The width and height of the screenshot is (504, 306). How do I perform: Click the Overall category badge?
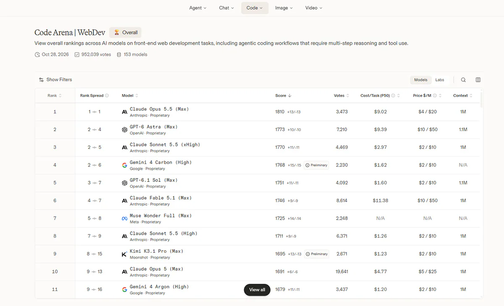(126, 32)
